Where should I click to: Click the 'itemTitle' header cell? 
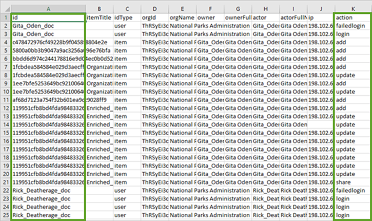pos(99,17)
